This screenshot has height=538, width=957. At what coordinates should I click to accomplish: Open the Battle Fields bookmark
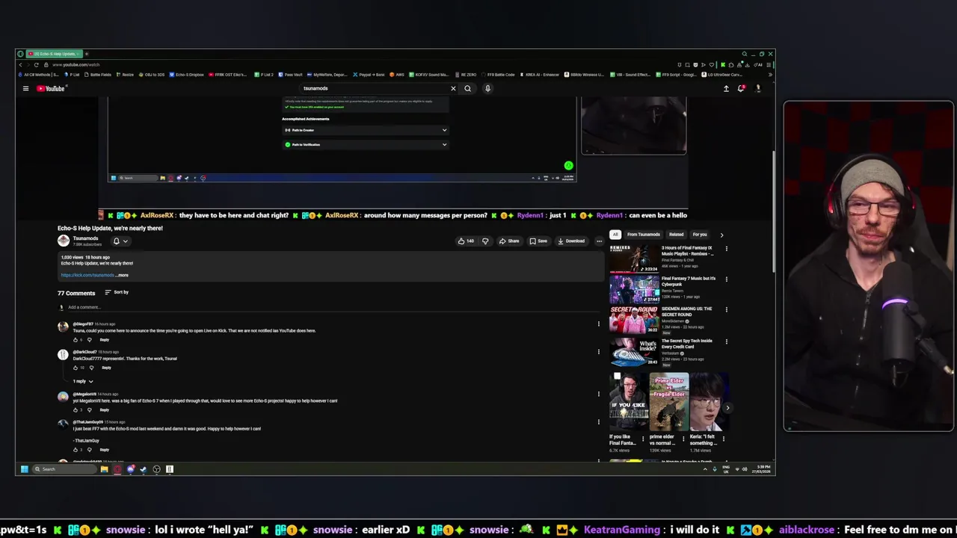tap(98, 75)
